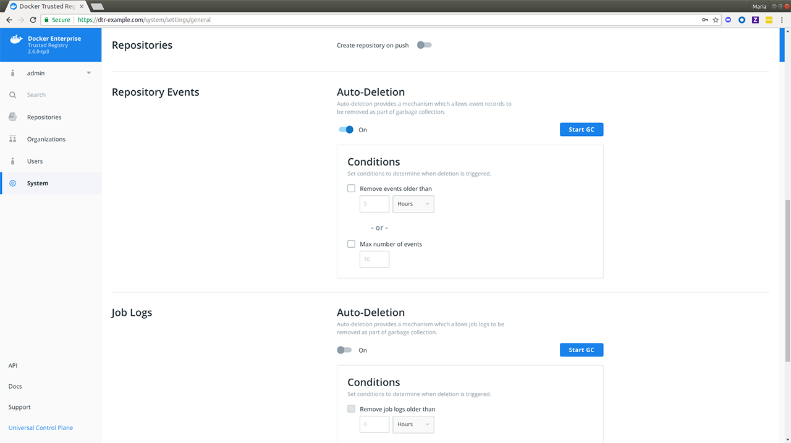Bookmark page with the star icon
791x443 pixels.
click(x=716, y=20)
